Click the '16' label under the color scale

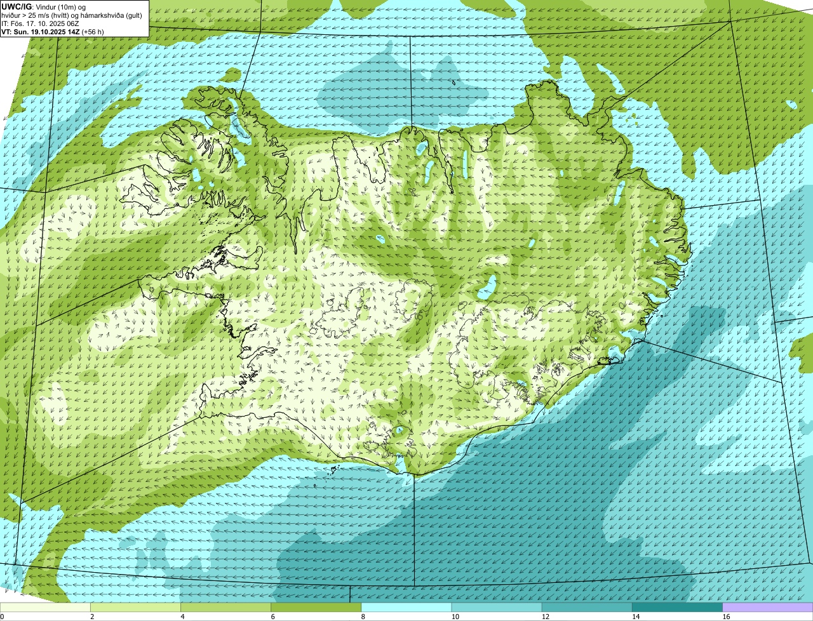click(x=726, y=617)
